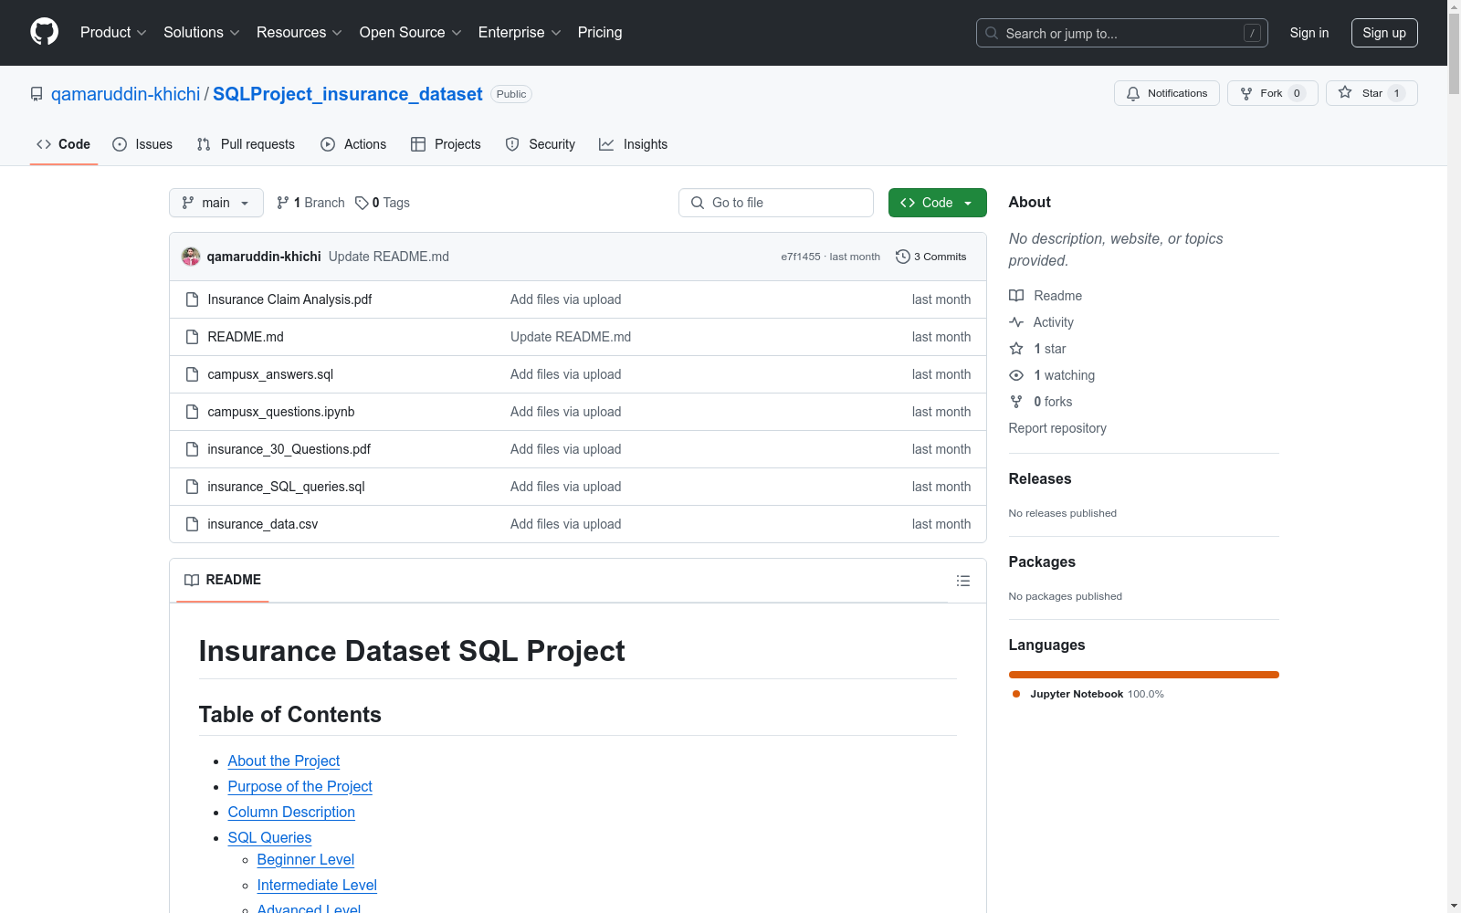This screenshot has height=913, width=1461.
Task: Expand the Open Source menu
Action: (x=411, y=32)
